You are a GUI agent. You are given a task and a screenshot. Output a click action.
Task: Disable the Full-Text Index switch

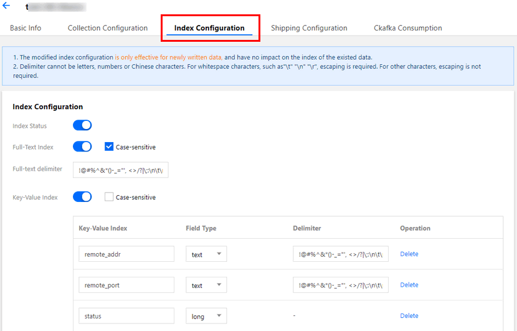coord(82,147)
